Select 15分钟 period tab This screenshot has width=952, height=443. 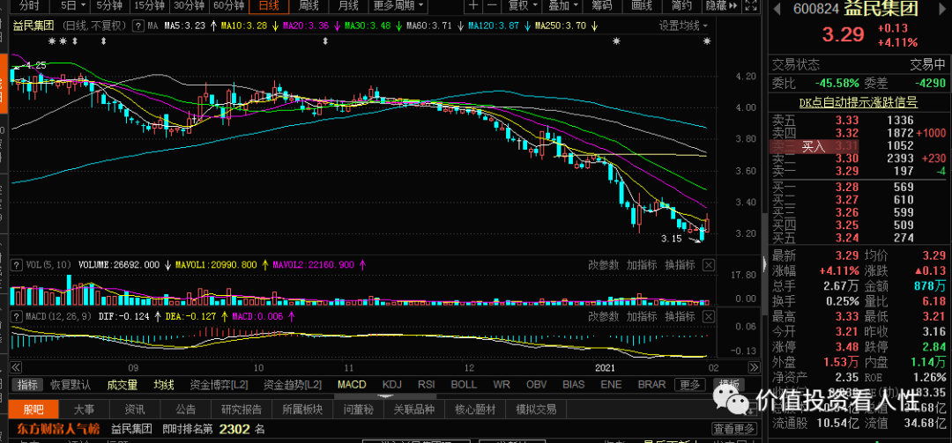(x=149, y=6)
